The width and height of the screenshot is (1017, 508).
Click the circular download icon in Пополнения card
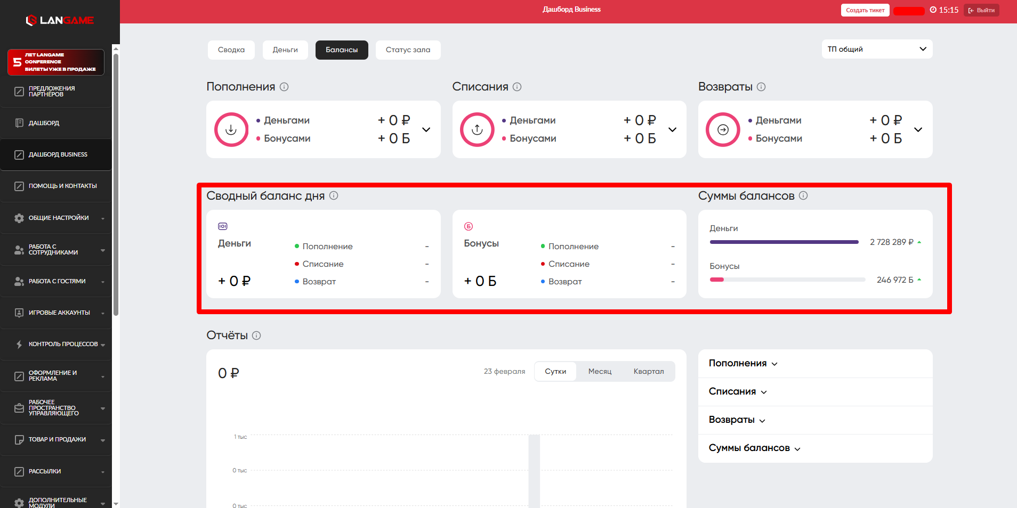pos(231,129)
